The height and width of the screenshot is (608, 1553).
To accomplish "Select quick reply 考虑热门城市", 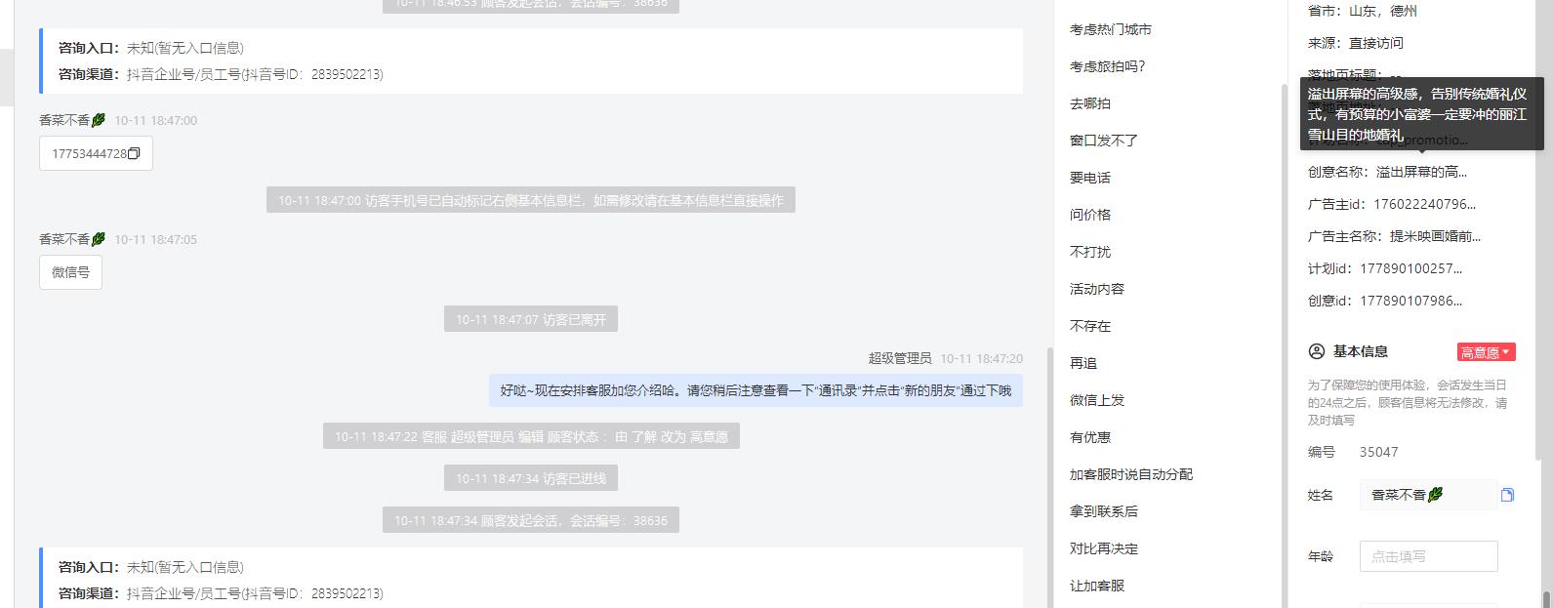I will tap(1111, 29).
